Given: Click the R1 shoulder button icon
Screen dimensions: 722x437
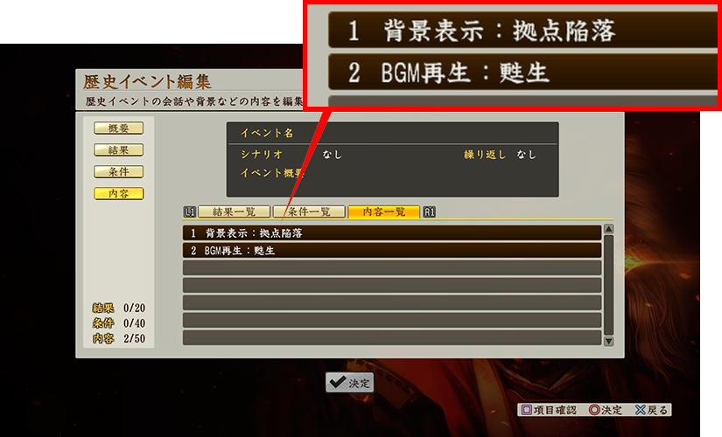Looking at the screenshot, I should pyautogui.click(x=429, y=212).
